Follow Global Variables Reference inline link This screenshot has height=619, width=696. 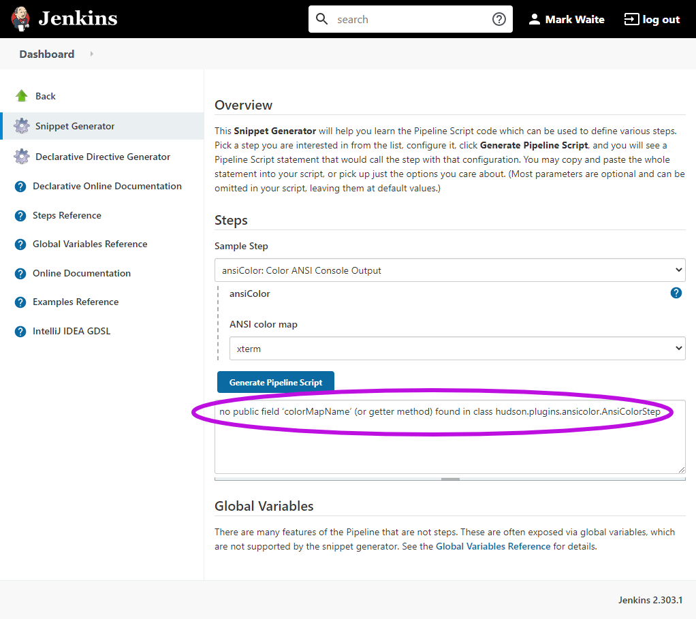(x=492, y=547)
